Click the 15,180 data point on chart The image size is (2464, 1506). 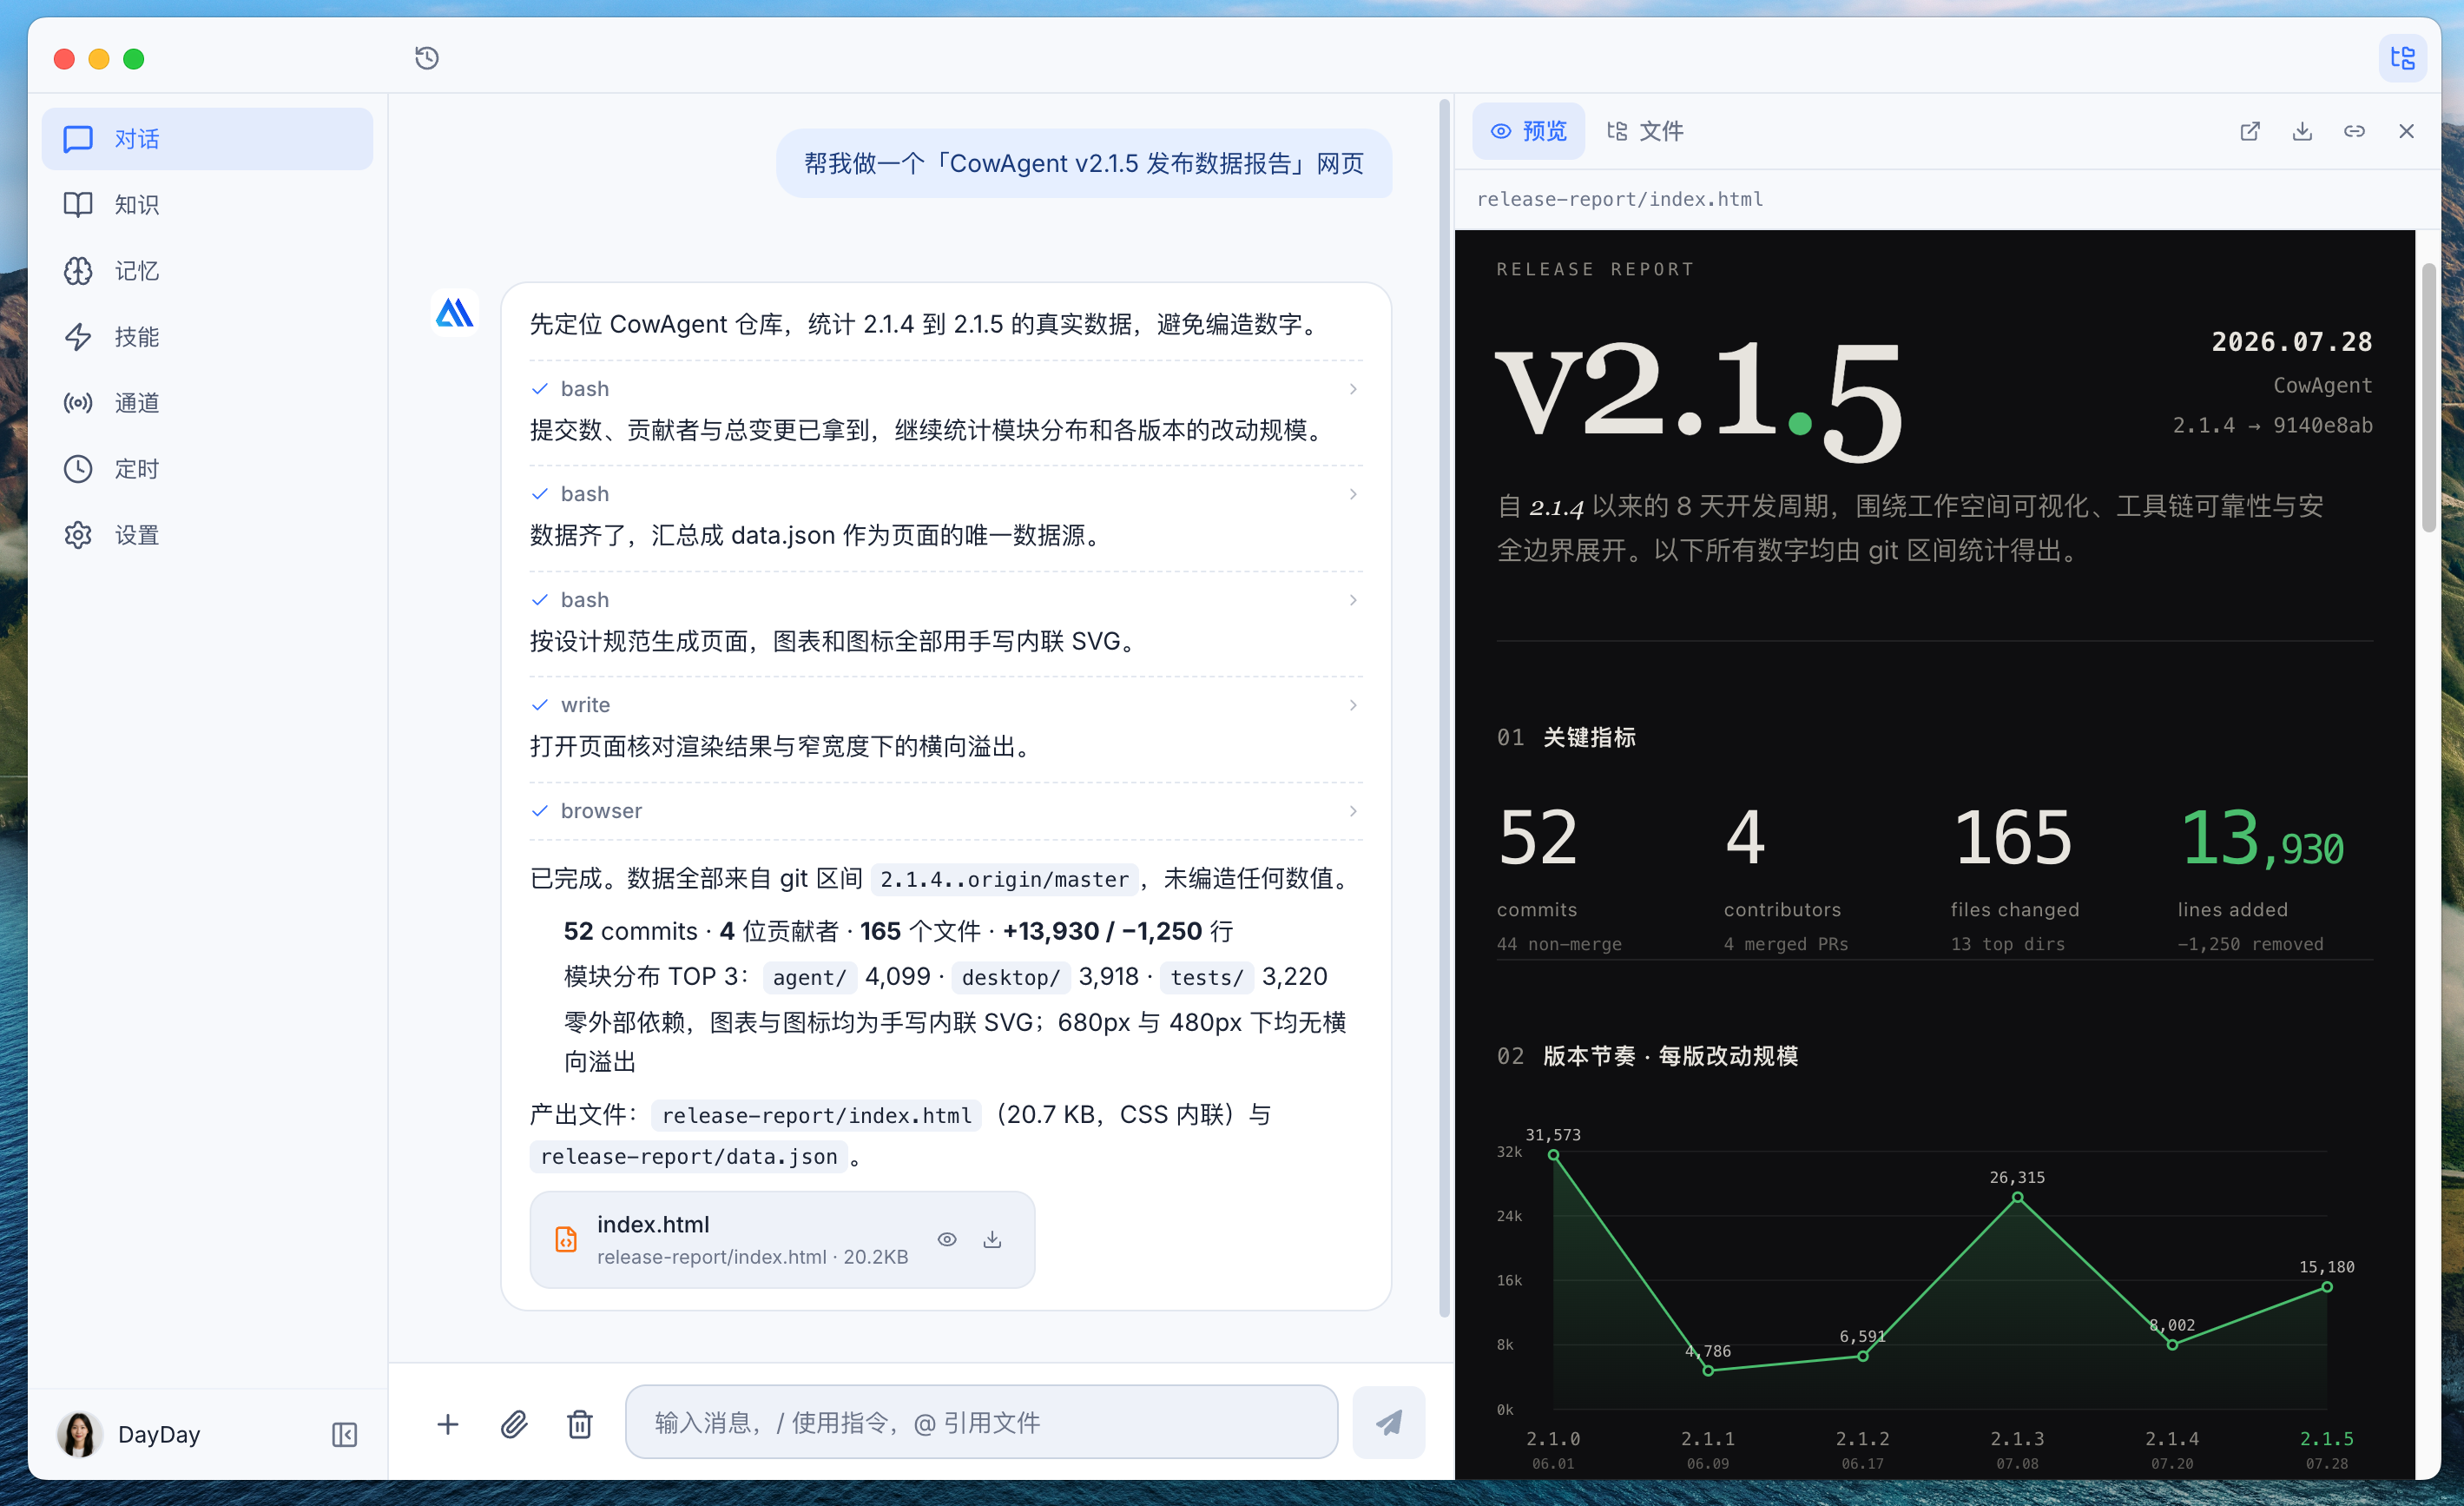coord(2327,1288)
